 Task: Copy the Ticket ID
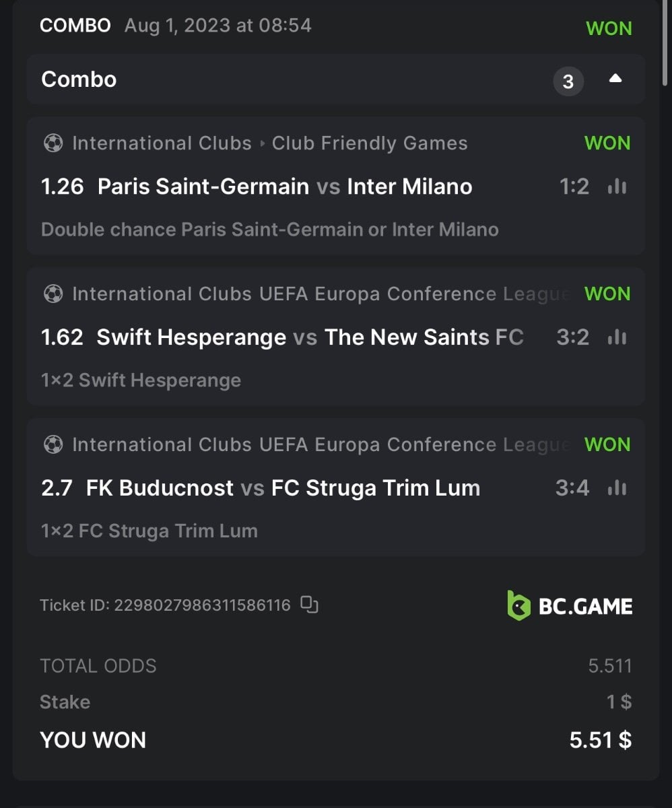pyautogui.click(x=309, y=605)
